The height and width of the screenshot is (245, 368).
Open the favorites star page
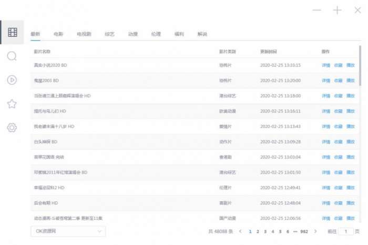tap(12, 104)
